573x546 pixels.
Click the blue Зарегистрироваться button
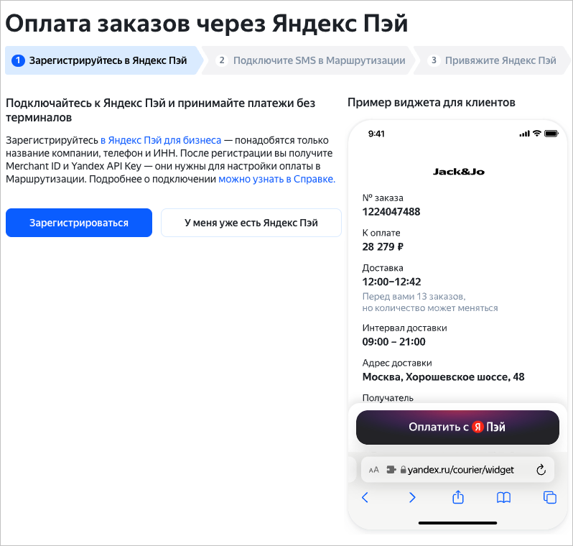tap(79, 223)
